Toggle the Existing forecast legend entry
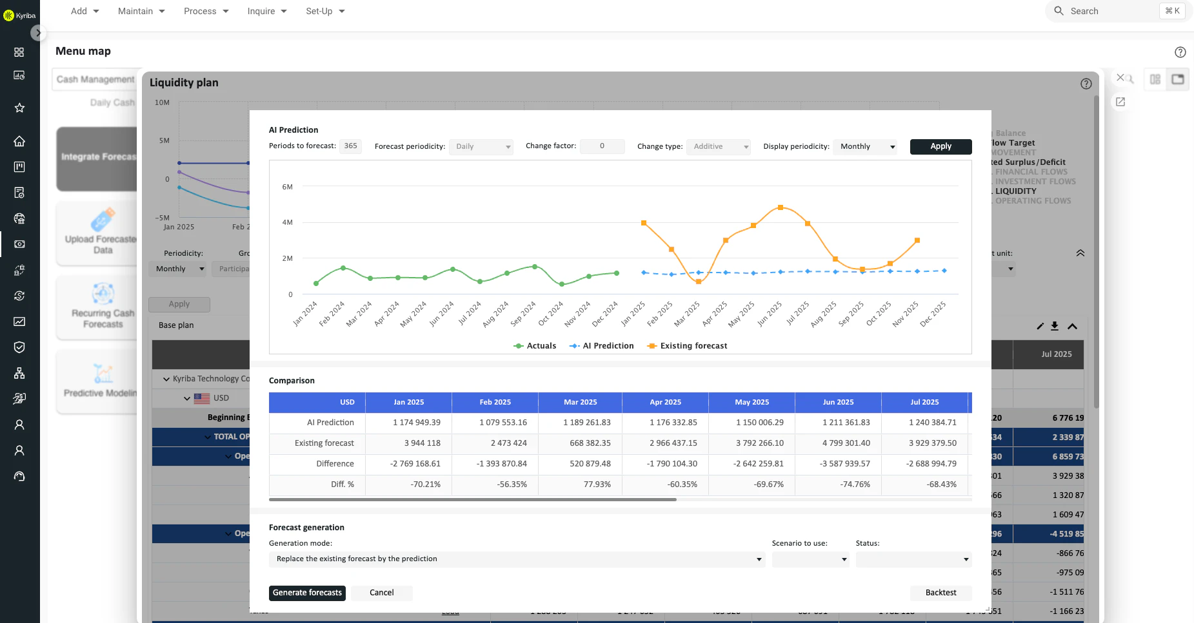Screen dimensions: 1194x623 686,345
